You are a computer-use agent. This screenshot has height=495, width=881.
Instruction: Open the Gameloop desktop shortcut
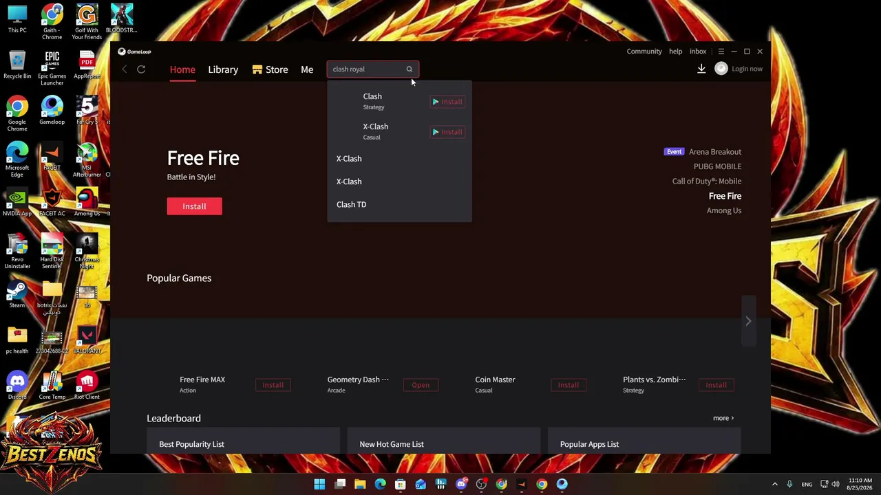pos(52,111)
